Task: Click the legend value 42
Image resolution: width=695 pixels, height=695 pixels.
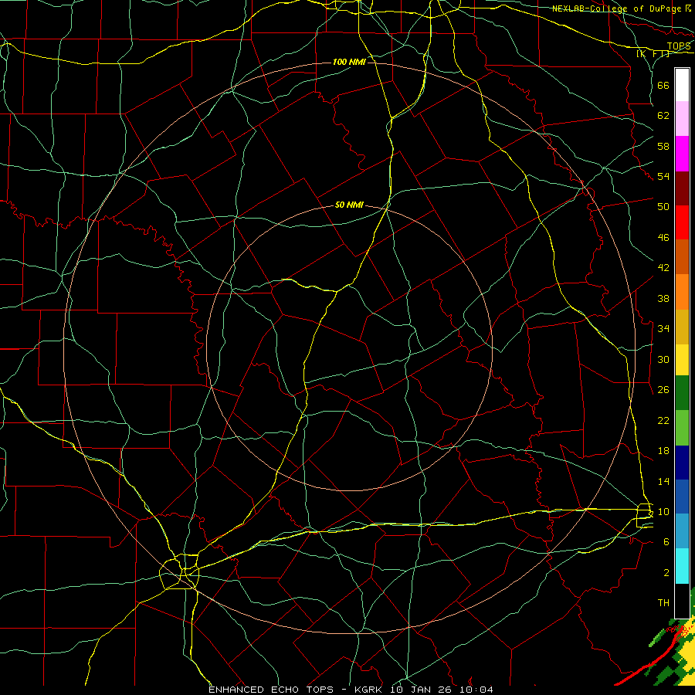Action: [x=663, y=268]
